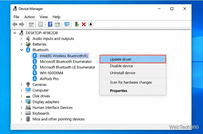Viewport: 203px width, 134px height.
Task: Expand the Human Interface Devices category
Action: point(21,107)
